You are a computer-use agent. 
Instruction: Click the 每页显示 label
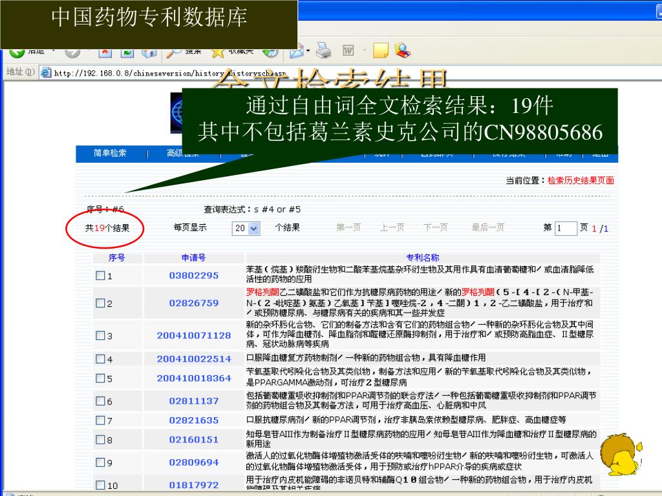tap(190, 227)
